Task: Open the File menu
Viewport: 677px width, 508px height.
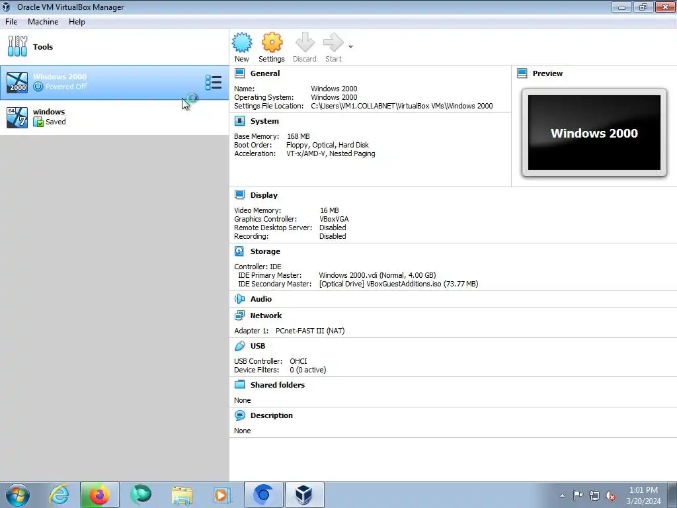Action: coord(11,22)
